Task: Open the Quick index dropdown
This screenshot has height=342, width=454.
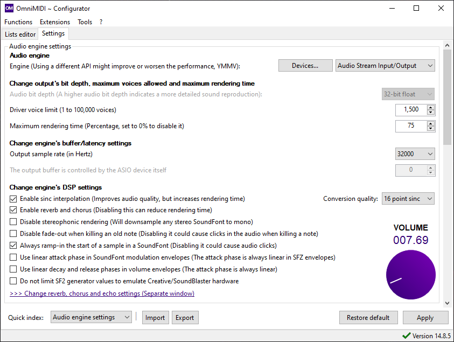Action: click(91, 317)
